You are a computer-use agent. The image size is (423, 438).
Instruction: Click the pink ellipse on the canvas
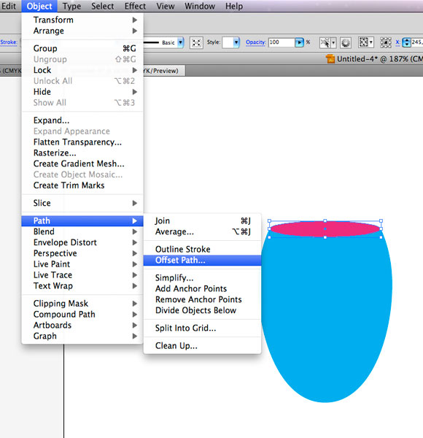pos(325,229)
